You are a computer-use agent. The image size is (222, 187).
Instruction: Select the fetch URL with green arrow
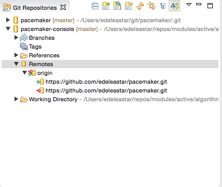pyautogui.click(x=106, y=82)
